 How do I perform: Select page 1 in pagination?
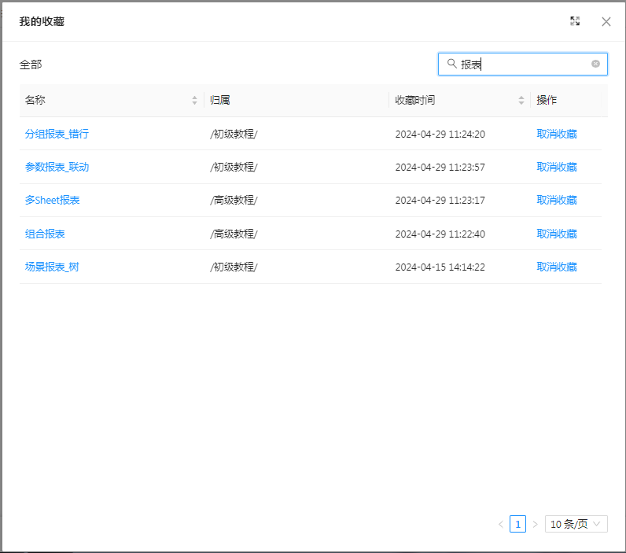pyautogui.click(x=517, y=524)
